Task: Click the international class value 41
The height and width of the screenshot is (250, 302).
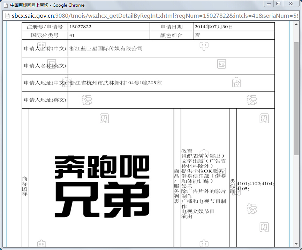Action: (x=72, y=36)
